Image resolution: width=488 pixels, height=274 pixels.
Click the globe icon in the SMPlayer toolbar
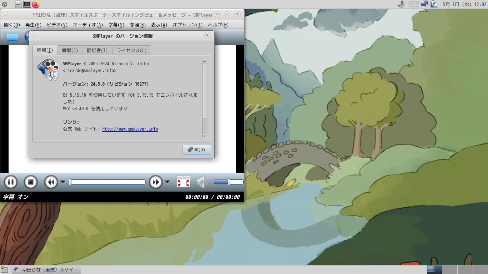click(27, 37)
